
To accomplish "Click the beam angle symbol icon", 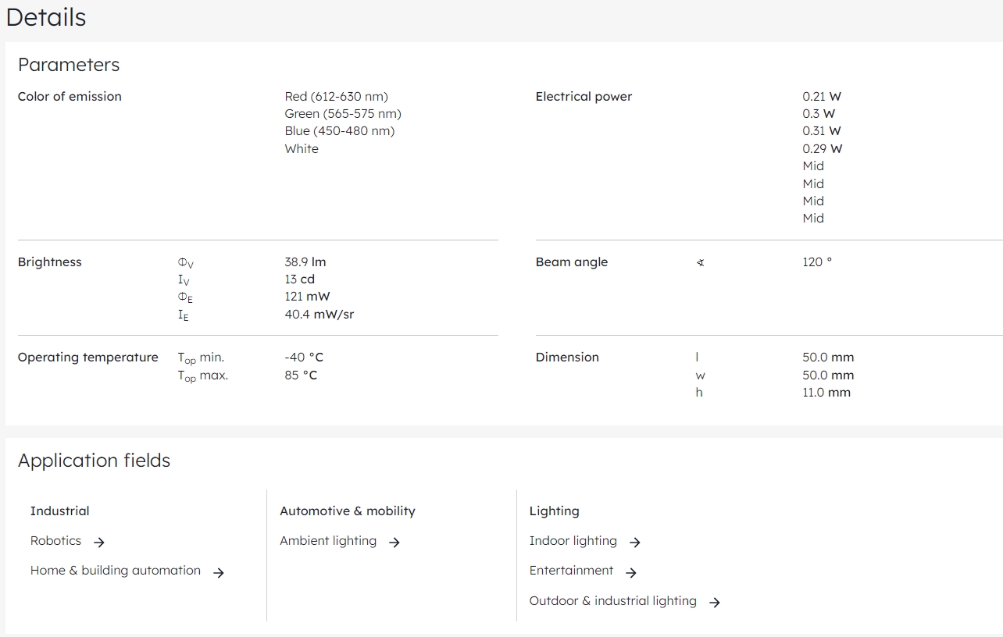I will coord(700,262).
